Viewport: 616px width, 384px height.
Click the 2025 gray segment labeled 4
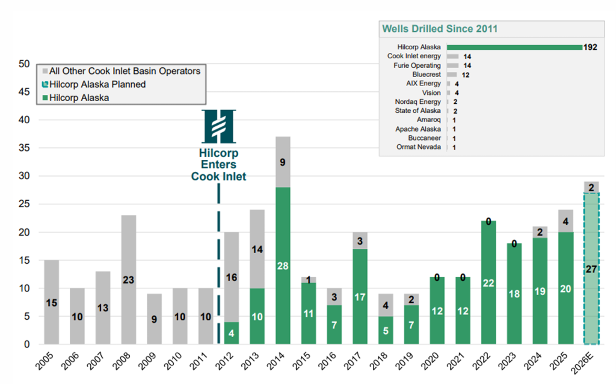(x=565, y=221)
